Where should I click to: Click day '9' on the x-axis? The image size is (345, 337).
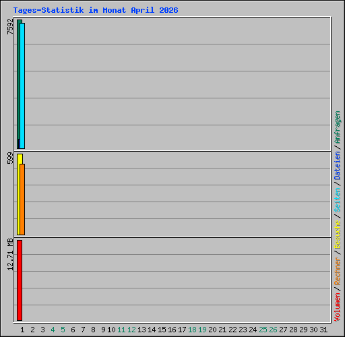pos(103,330)
